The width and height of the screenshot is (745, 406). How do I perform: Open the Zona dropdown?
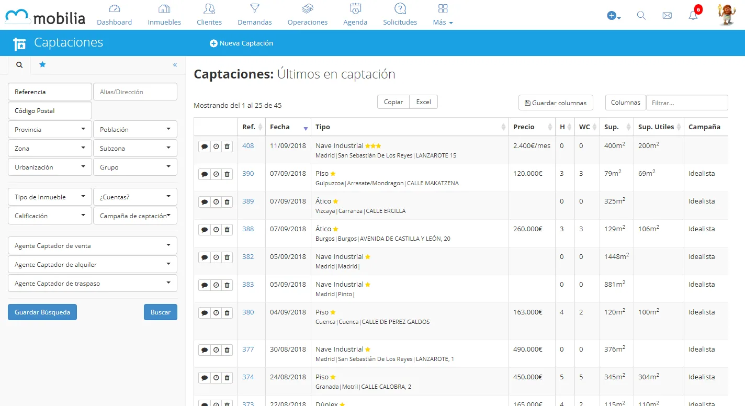(x=50, y=148)
